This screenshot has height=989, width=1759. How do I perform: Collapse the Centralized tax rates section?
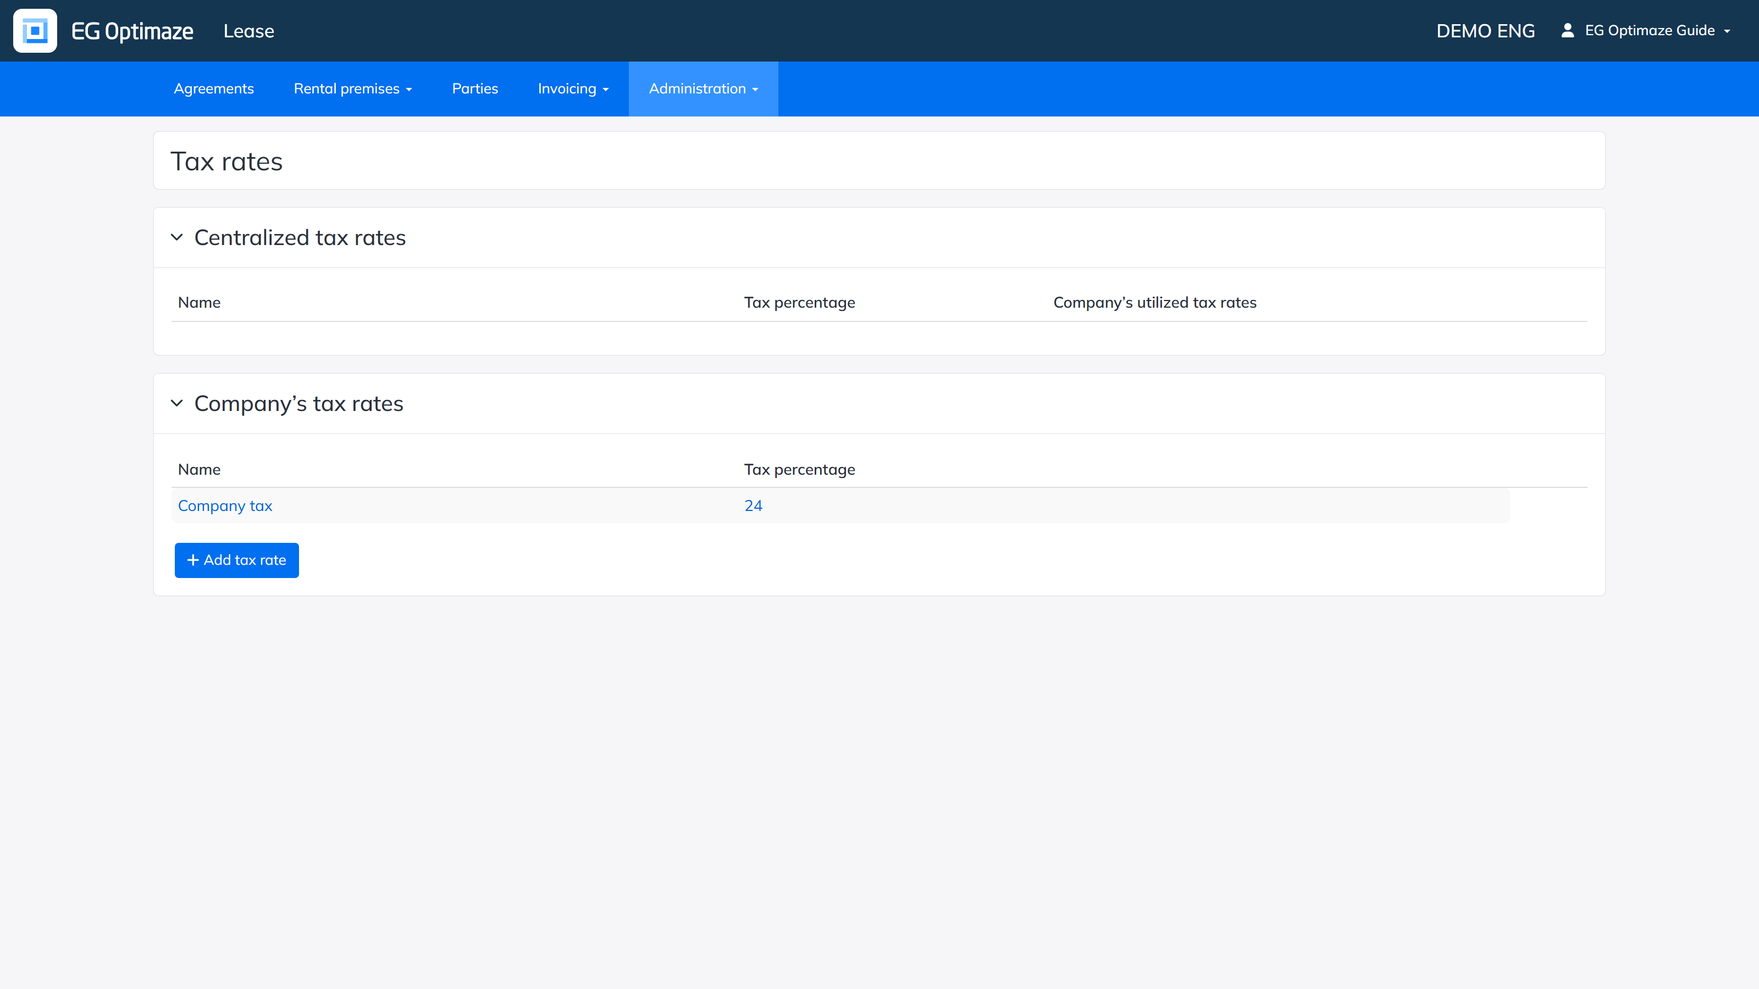click(177, 237)
